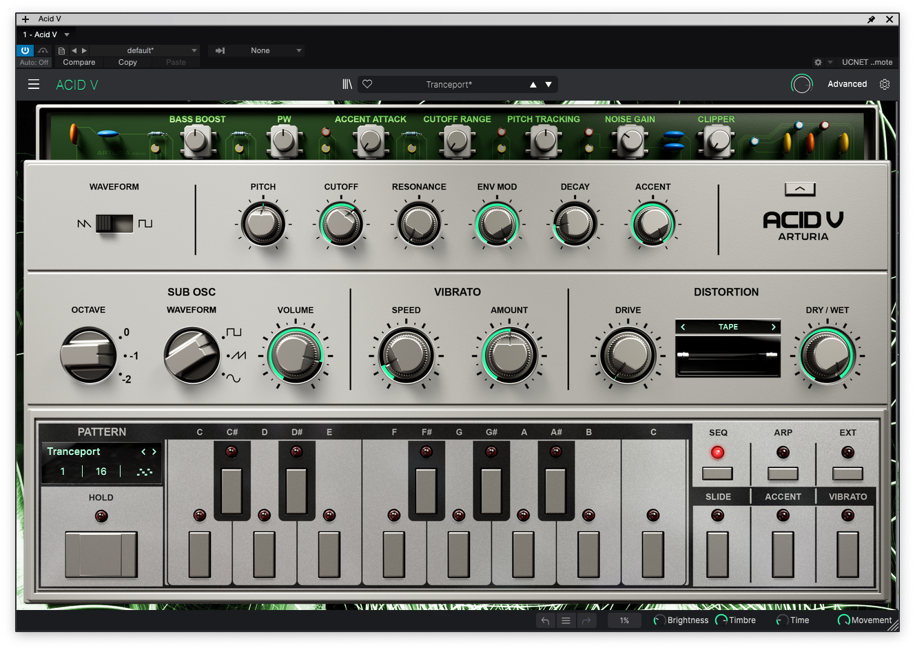Select the previous preset with the up arrow
The height and width of the screenshot is (650, 915).
533,85
